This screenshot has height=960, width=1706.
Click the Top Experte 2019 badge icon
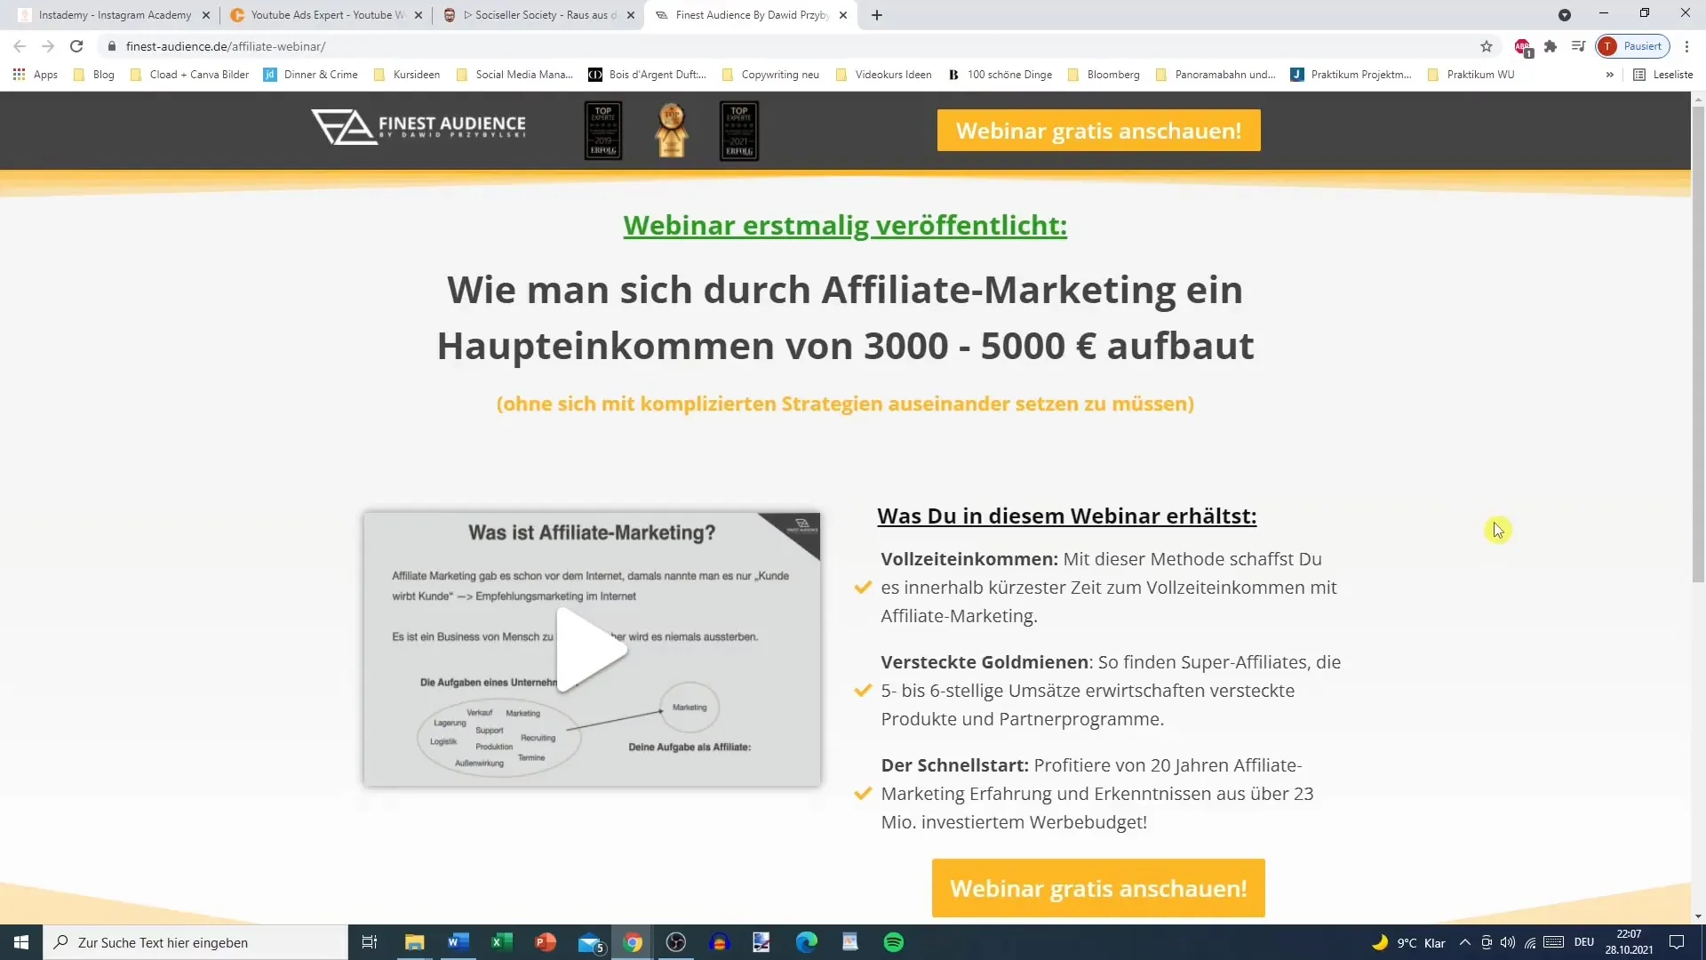pyautogui.click(x=603, y=130)
